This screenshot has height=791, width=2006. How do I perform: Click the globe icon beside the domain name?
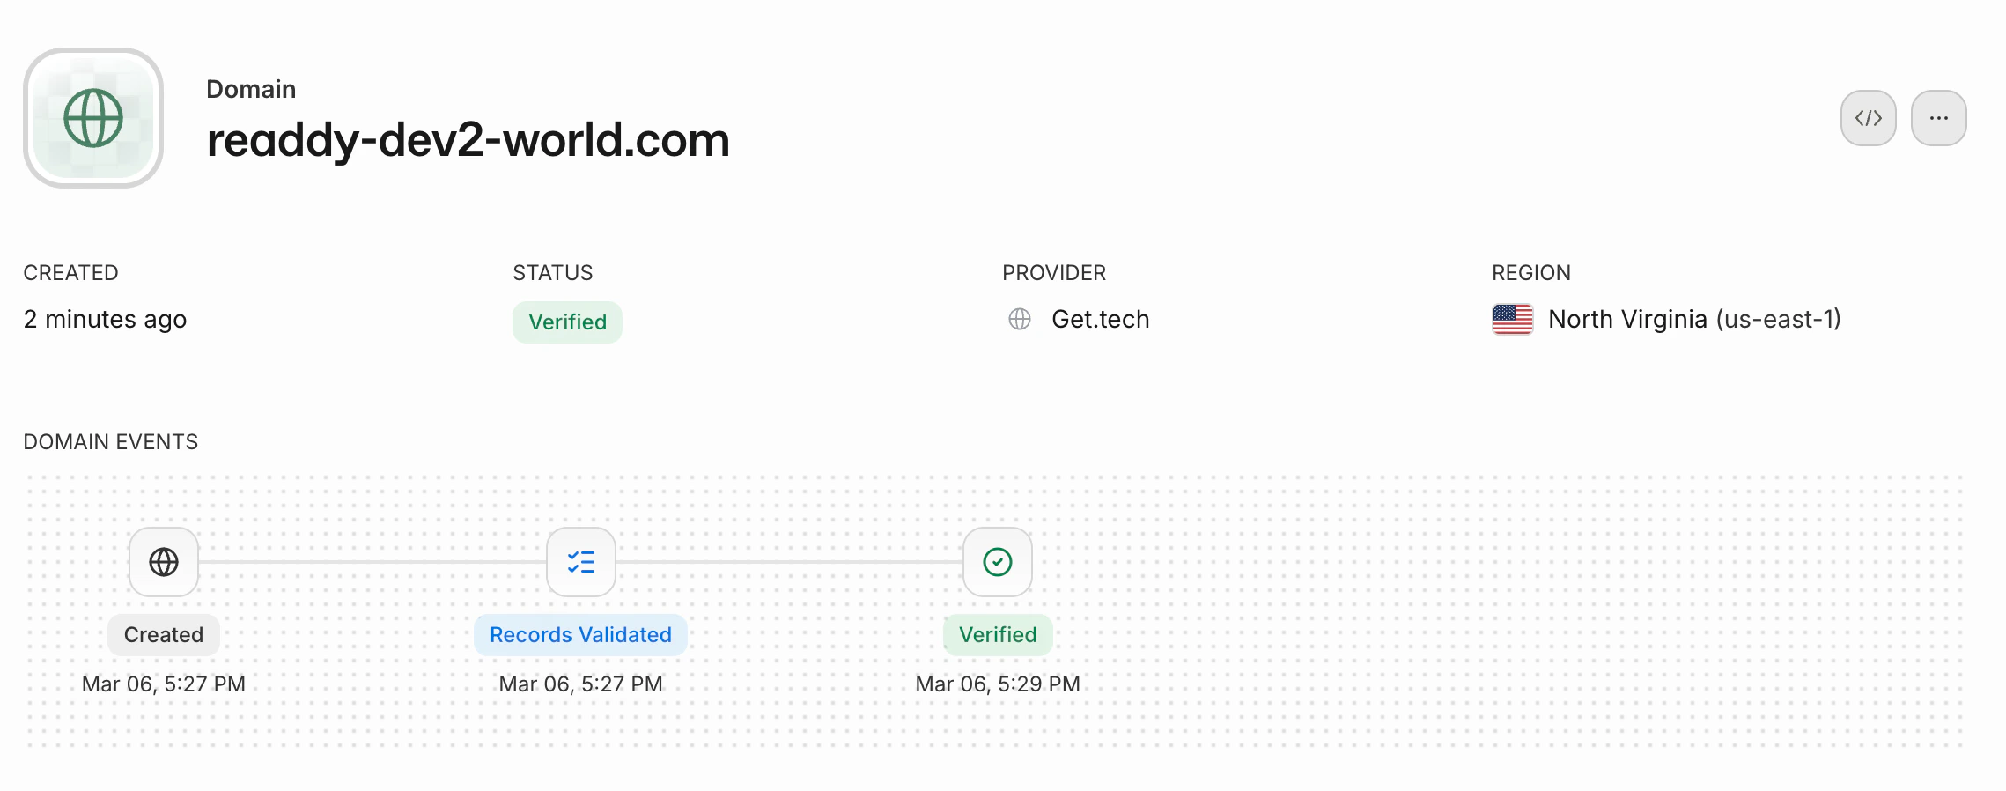pyautogui.click(x=92, y=116)
